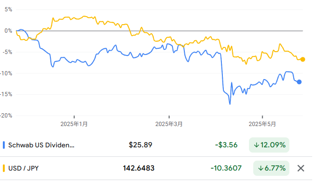This screenshot has width=325, height=181.
Task: Click the 2025年5月 axis label
Action: [x=262, y=124]
